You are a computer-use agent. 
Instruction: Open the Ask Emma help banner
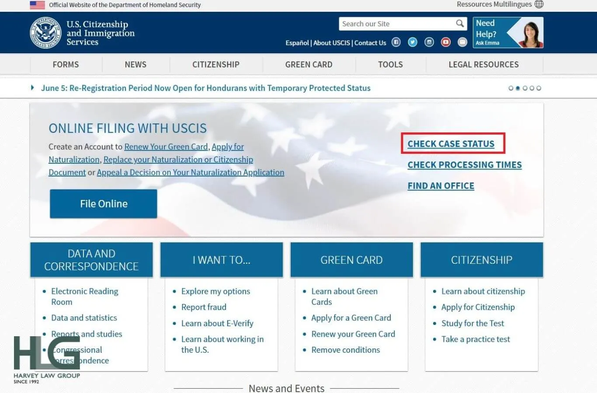508,33
